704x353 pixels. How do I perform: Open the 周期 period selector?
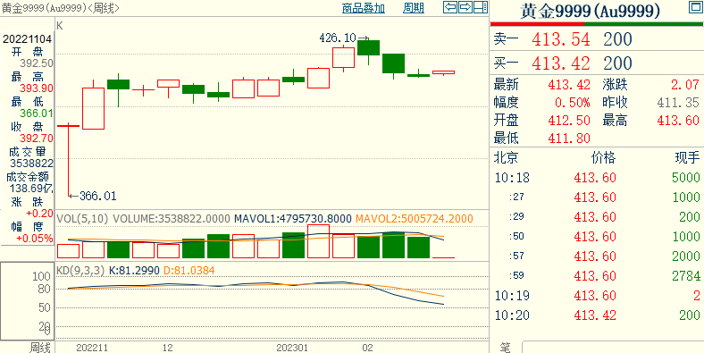click(x=413, y=8)
